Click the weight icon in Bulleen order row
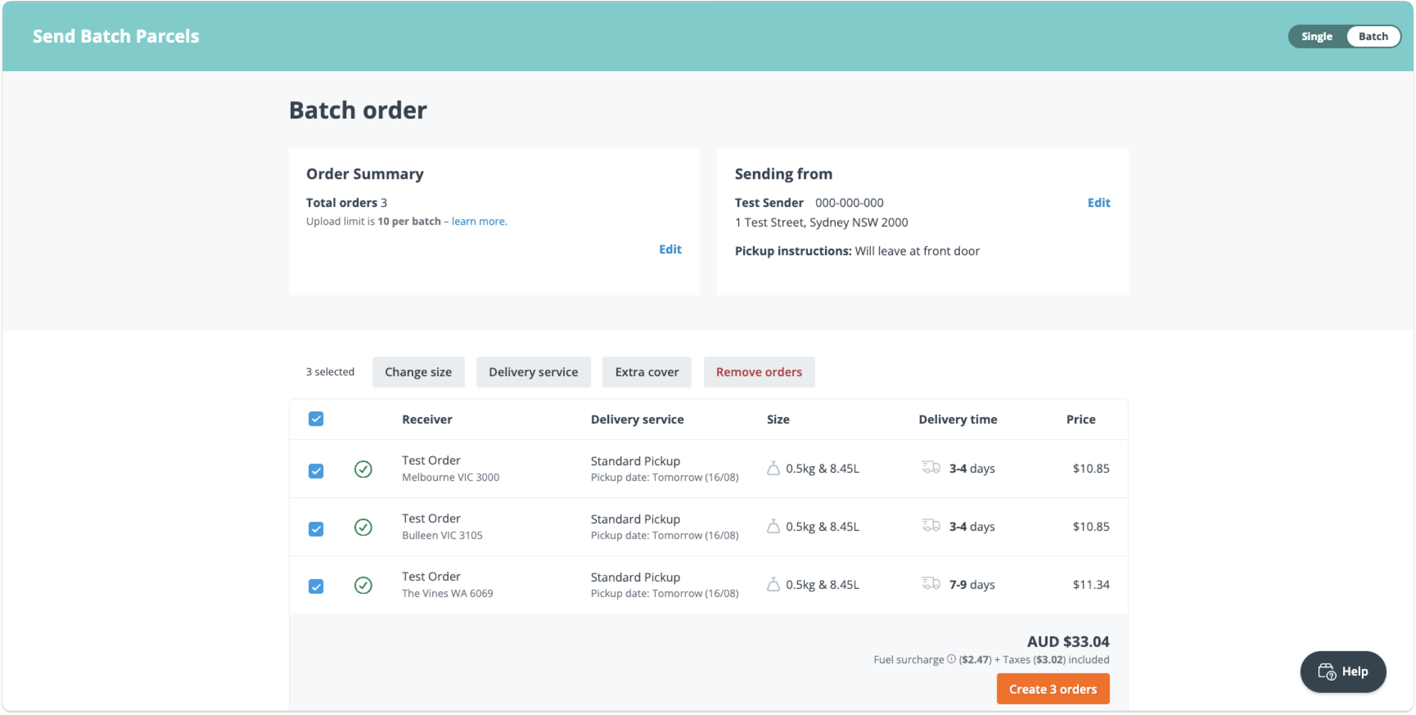 [773, 527]
